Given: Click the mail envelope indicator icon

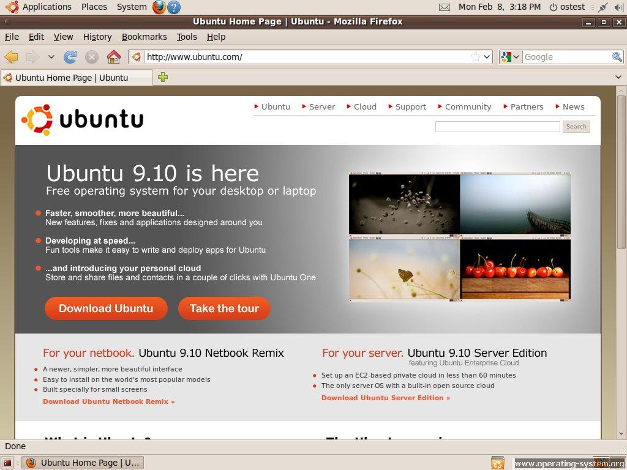Looking at the screenshot, I should pos(445,7).
